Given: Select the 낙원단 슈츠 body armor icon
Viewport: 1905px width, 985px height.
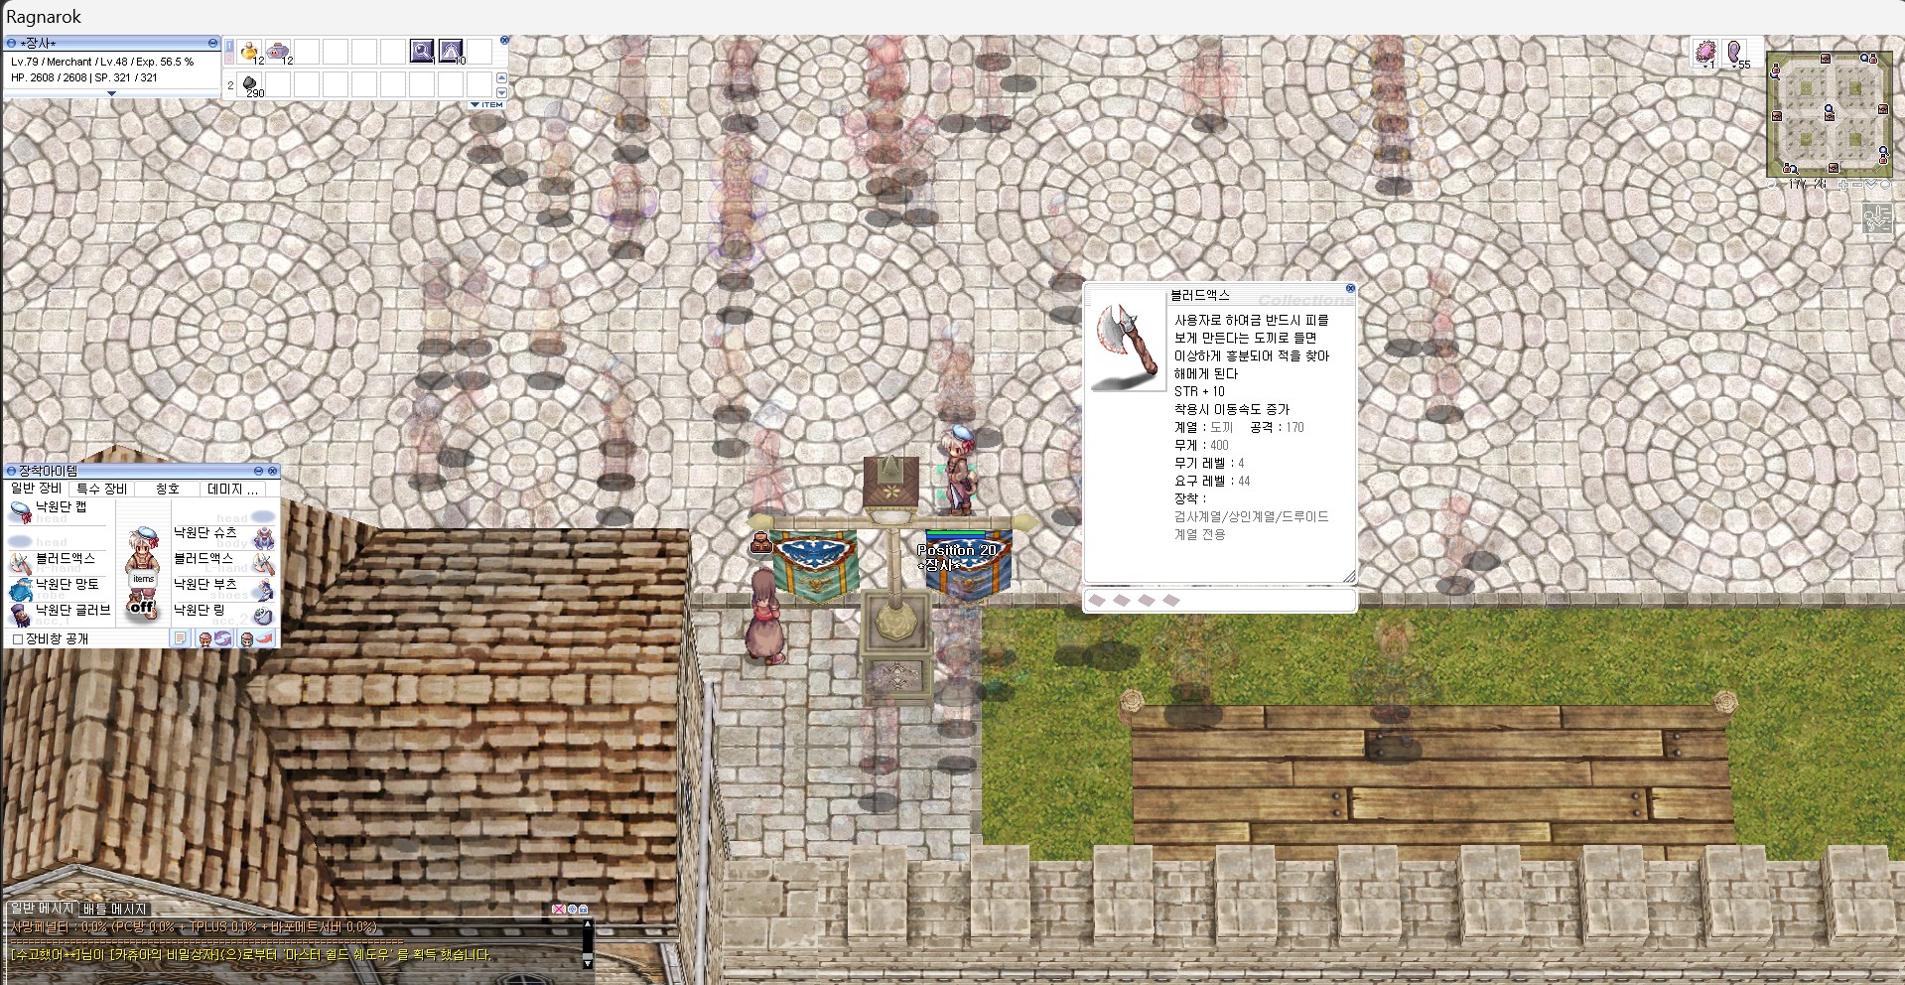Looking at the screenshot, I should coord(263,537).
